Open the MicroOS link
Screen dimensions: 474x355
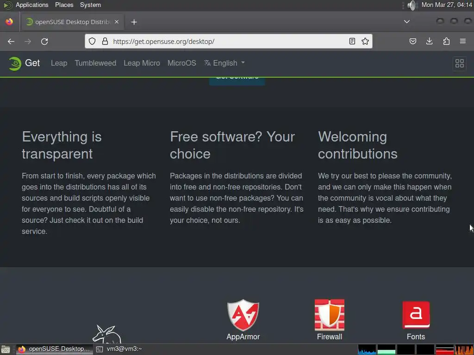pos(181,63)
